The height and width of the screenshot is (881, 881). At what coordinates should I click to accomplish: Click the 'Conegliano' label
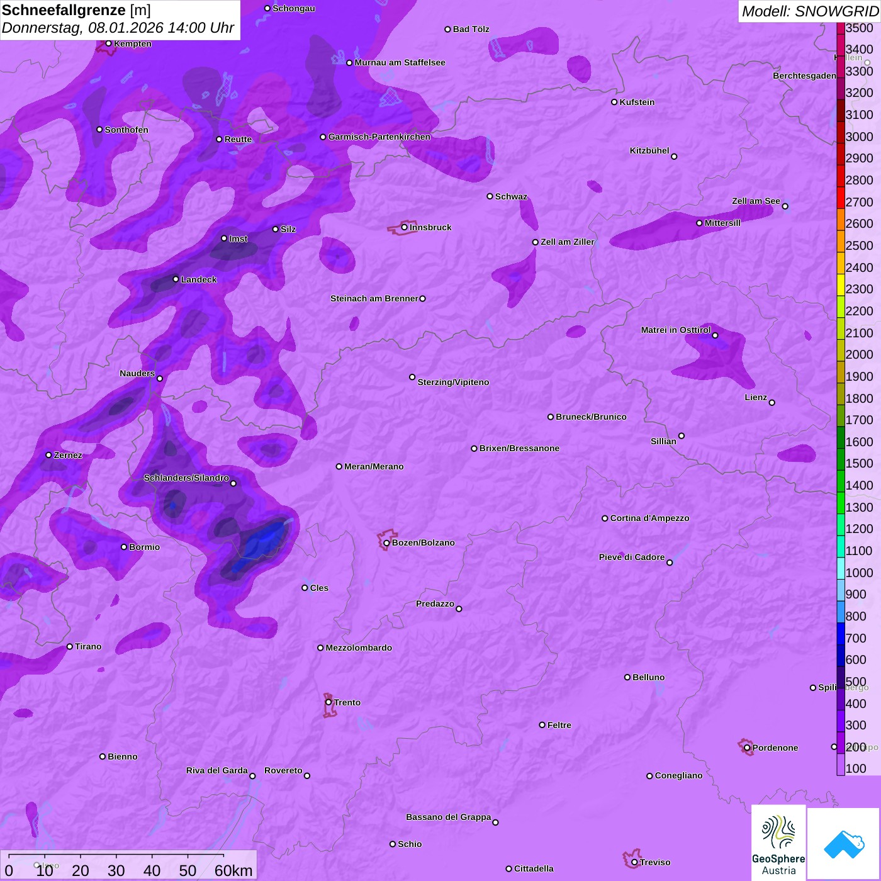tap(678, 775)
